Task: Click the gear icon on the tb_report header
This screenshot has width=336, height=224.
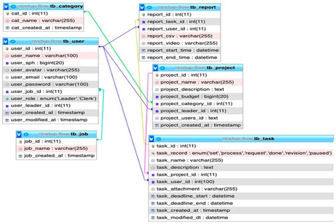Action: tap(149, 7)
